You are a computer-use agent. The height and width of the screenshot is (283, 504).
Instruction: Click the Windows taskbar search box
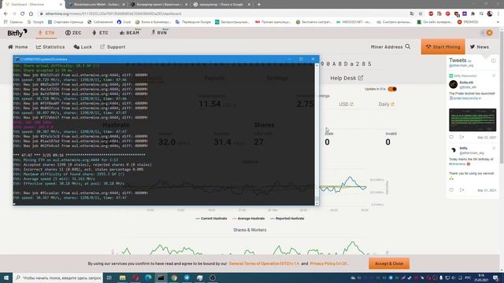[57, 277]
